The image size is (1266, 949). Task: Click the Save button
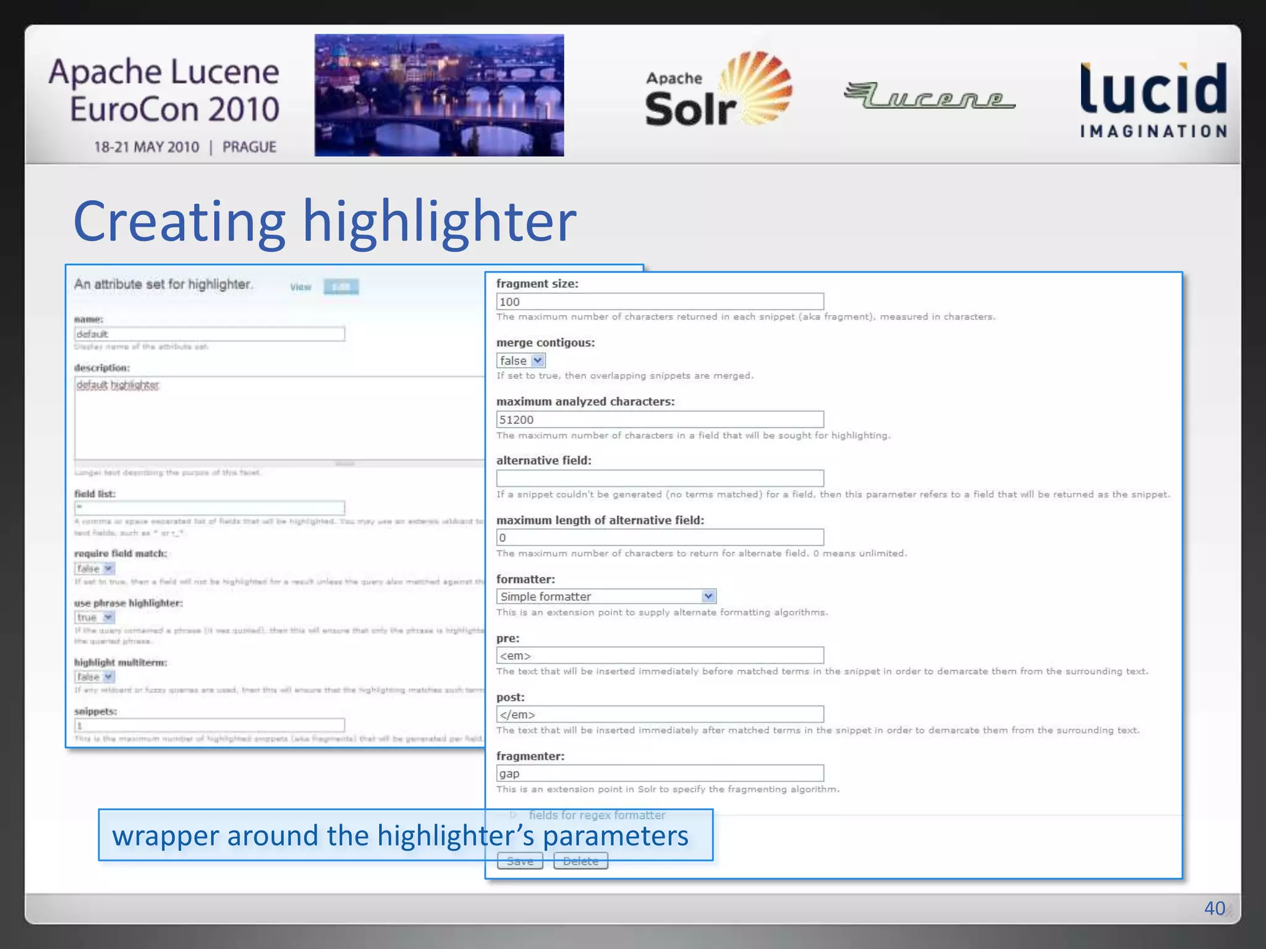[x=520, y=861]
